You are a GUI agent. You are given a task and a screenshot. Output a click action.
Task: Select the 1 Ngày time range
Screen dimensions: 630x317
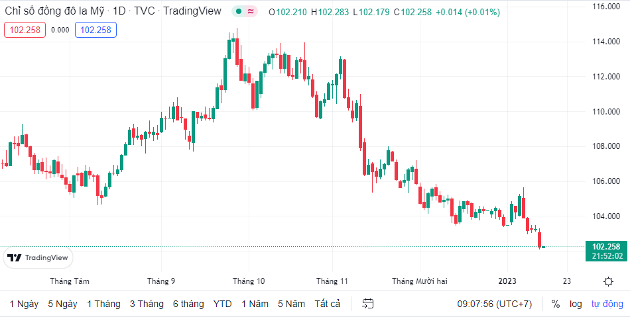(x=24, y=304)
